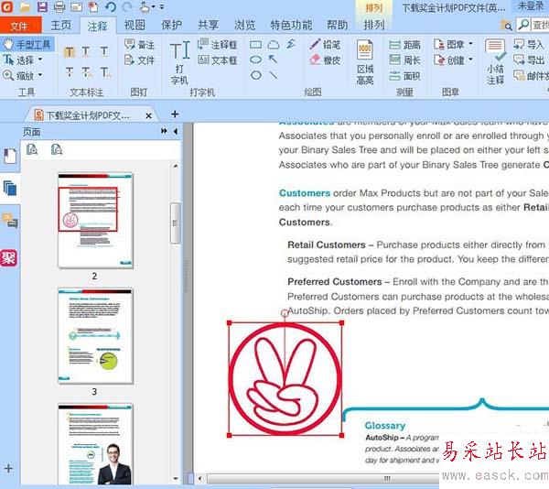Viewport: 549px width, 489px height.
Task: Click 导入 to import comments
Action: [x=529, y=45]
